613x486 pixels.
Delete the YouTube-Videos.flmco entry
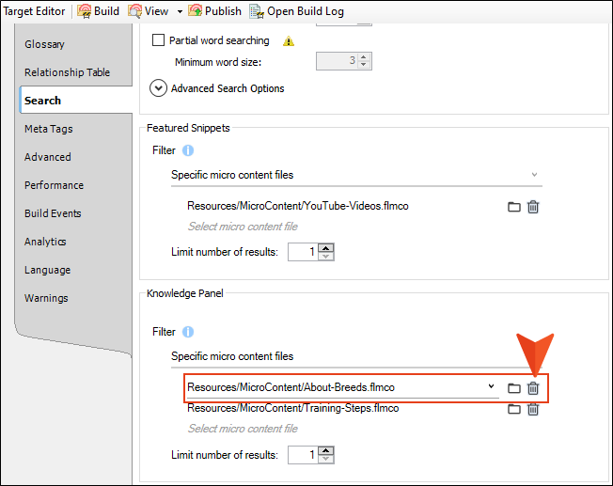tap(533, 207)
